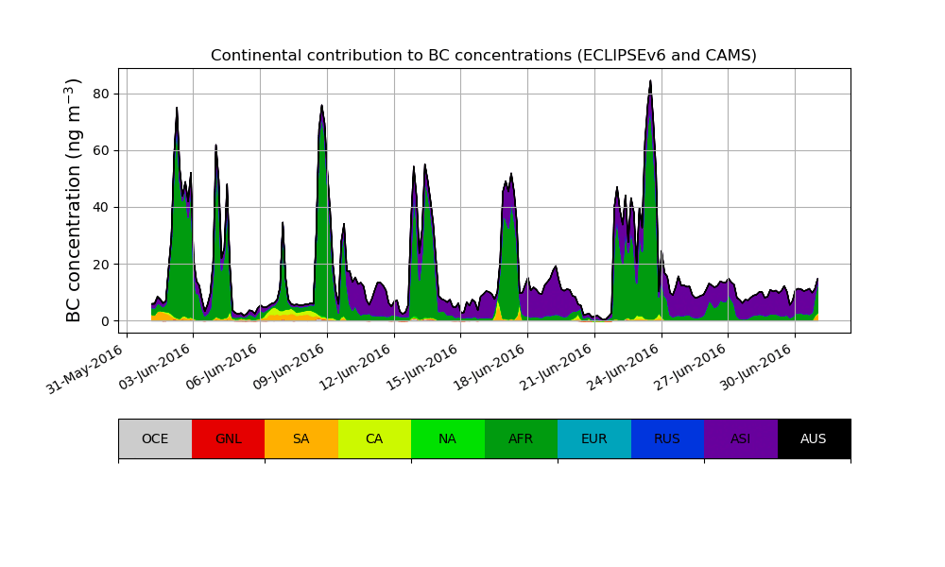Choose the teal EUR colorbar segment
The width and height of the screenshot is (945, 567).
click(x=594, y=438)
